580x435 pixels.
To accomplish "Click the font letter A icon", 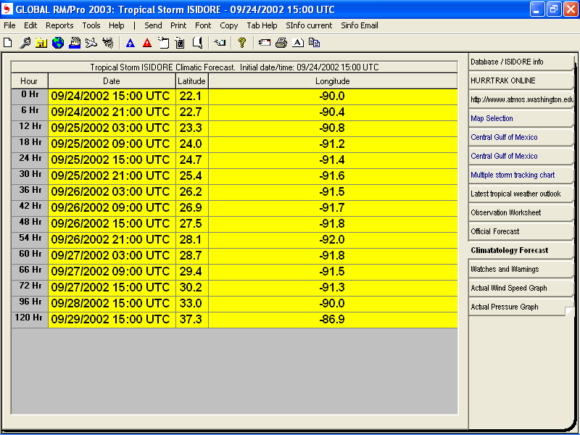I will coord(298,43).
